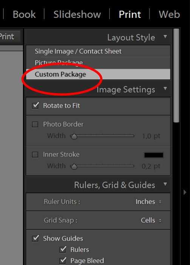Click the right panel vertical scrollbar
Screen dimensions: 190x265
[176, 75]
